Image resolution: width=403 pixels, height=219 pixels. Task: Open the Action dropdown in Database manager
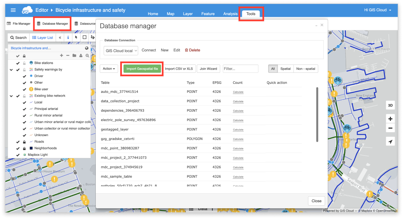click(109, 68)
